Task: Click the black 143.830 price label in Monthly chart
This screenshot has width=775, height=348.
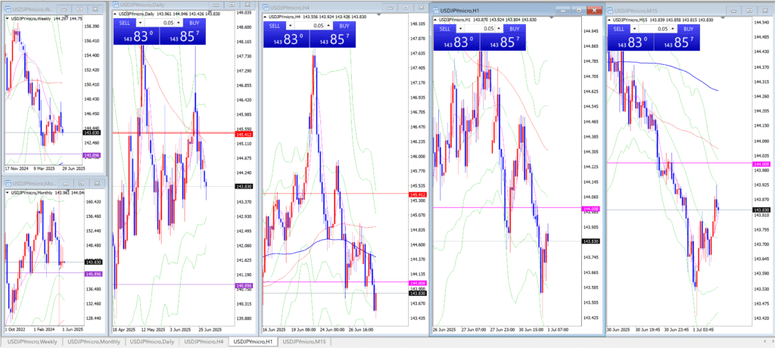Action: point(93,262)
